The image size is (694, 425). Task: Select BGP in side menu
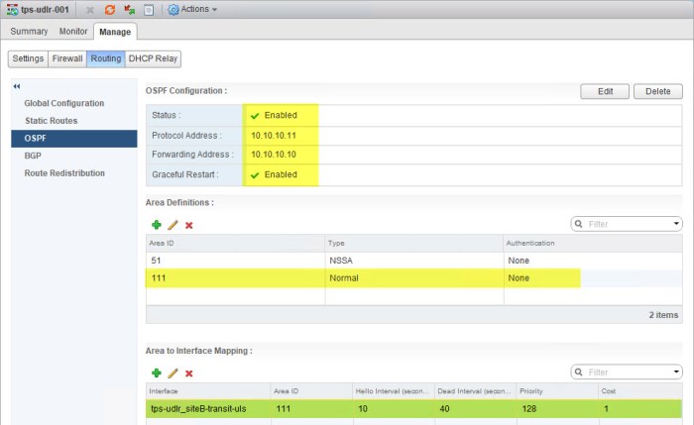coord(33,156)
